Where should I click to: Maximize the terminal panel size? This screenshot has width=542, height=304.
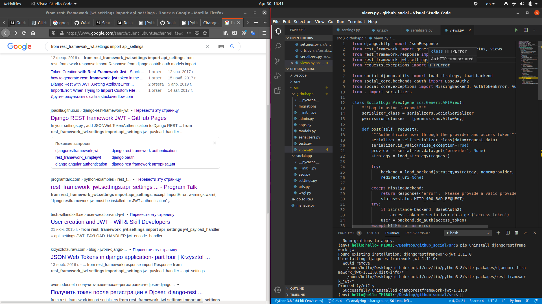[x=526, y=233]
